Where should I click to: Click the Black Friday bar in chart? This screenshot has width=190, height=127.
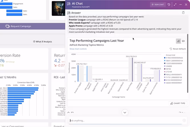[132, 70]
